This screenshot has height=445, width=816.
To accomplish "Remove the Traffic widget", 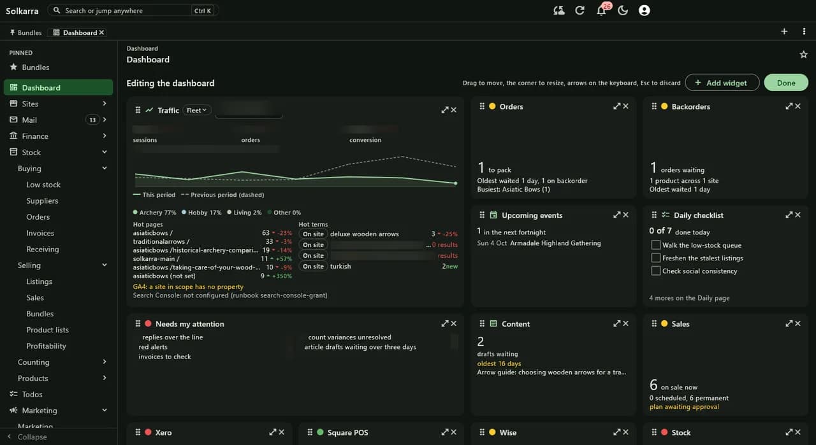I will (454, 110).
